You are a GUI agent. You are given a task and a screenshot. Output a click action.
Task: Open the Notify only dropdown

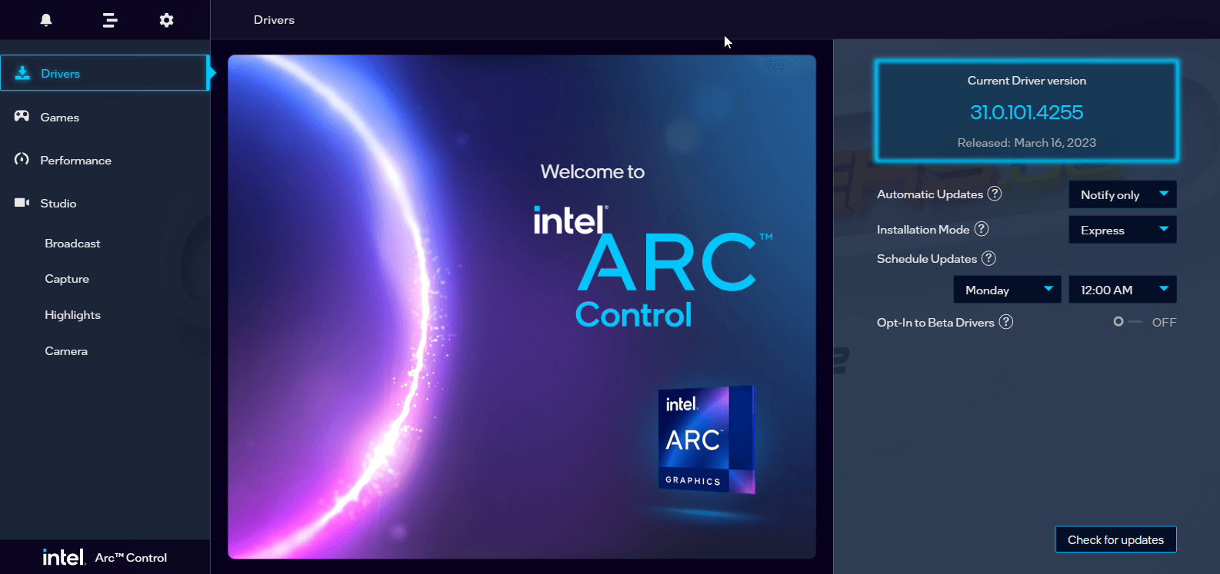[x=1122, y=194]
